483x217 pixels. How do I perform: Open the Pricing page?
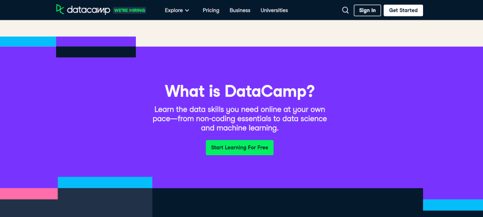click(x=211, y=10)
